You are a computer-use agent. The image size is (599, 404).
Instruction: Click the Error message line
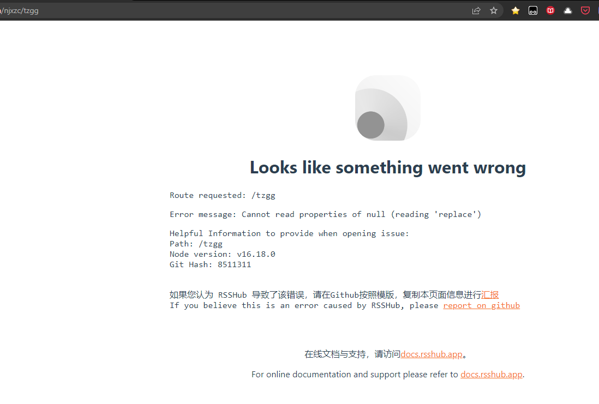coord(325,214)
